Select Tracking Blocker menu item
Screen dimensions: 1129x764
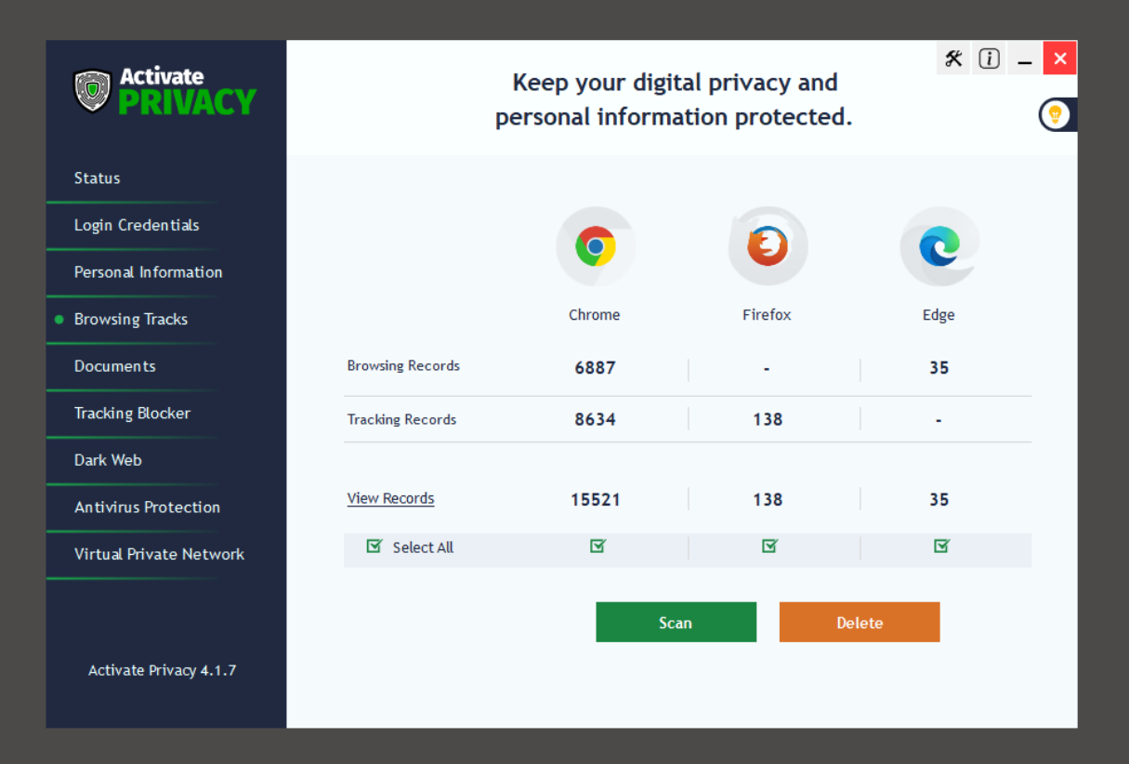point(133,413)
